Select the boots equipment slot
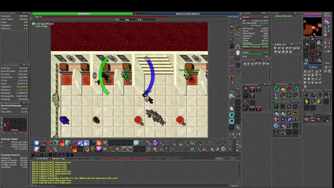 point(313,59)
